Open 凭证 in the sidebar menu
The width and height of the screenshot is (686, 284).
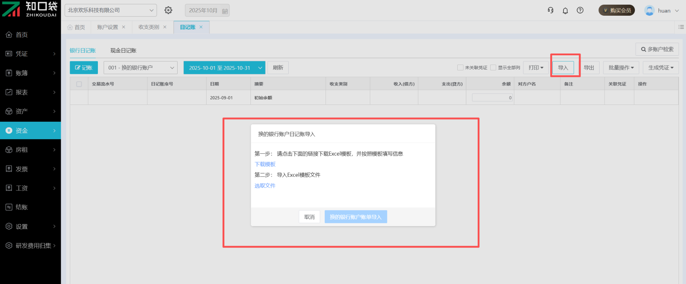pos(30,54)
